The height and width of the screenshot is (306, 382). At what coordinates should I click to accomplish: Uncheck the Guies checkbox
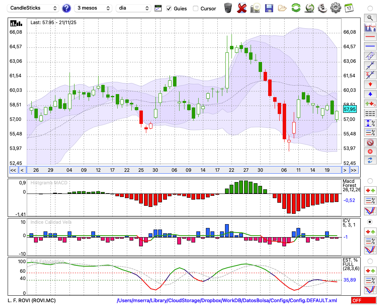click(169, 8)
